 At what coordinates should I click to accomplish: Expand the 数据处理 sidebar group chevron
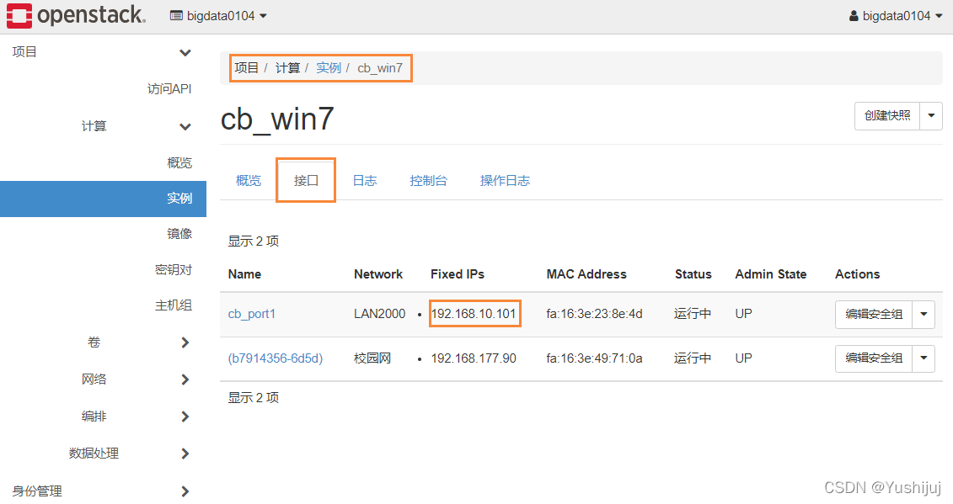[185, 454]
